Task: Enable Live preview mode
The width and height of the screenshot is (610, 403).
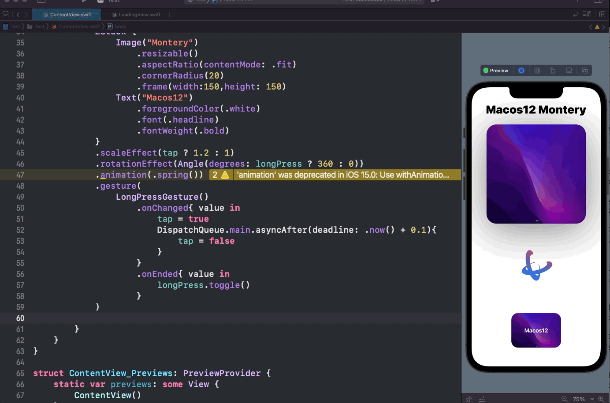Action: 521,71
